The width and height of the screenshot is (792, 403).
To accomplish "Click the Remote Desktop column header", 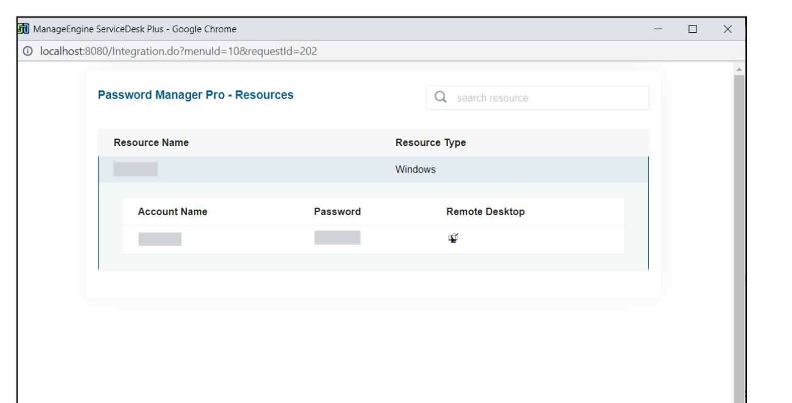I will point(485,212).
